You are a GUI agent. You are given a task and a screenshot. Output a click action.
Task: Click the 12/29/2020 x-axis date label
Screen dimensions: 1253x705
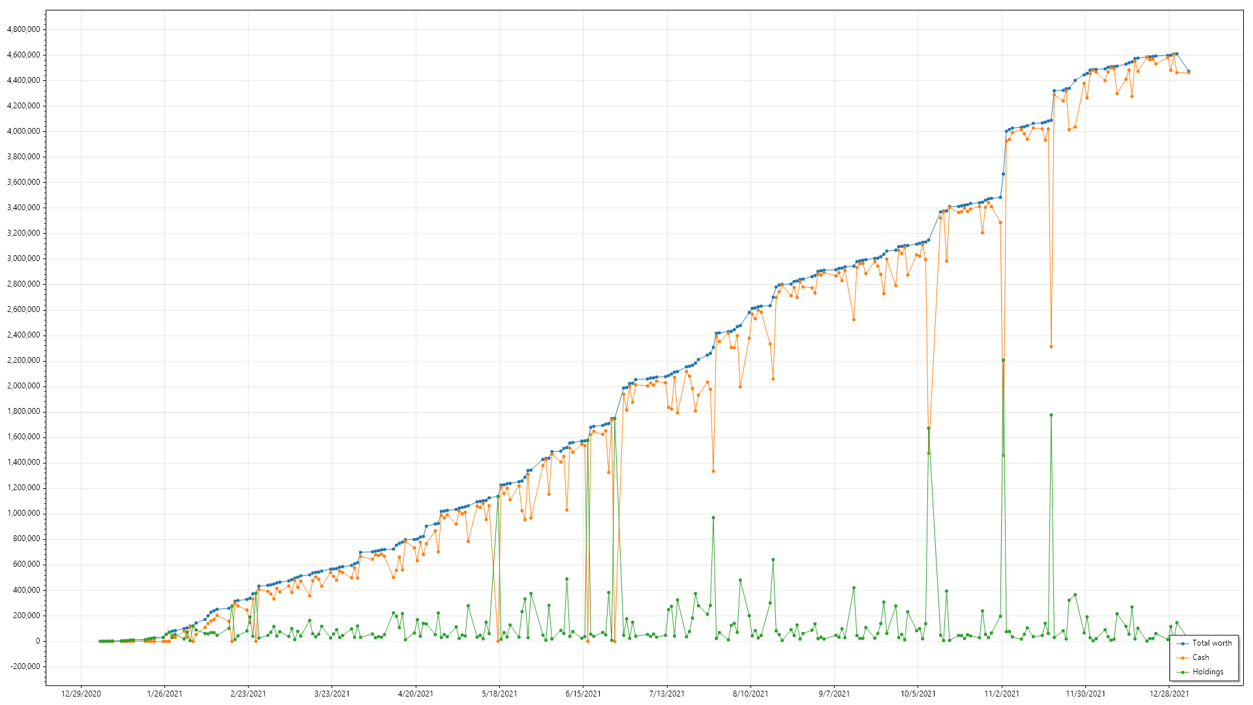point(81,694)
